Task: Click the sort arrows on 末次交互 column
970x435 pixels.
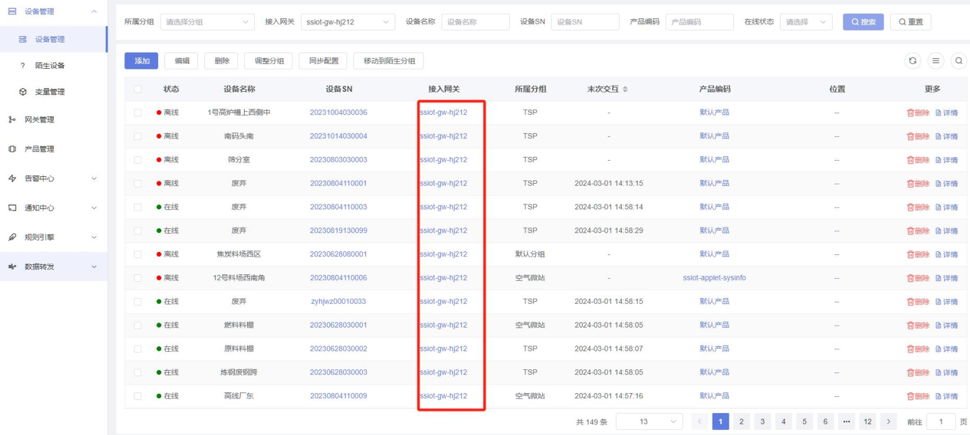Action: coord(625,89)
